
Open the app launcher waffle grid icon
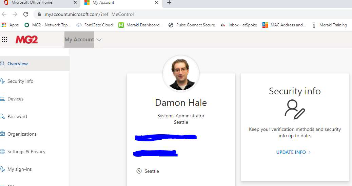[5, 40]
